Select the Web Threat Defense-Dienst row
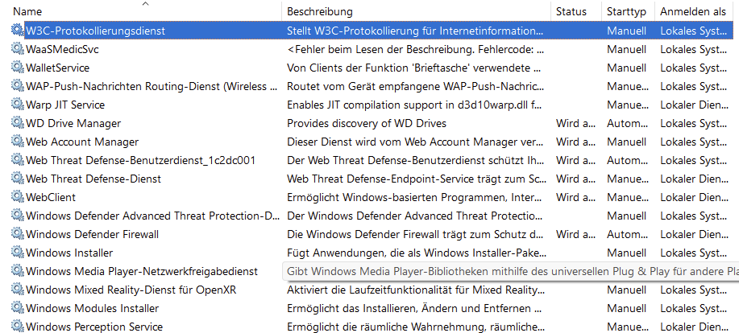Viewport: 739px width, 333px height. [x=93, y=179]
